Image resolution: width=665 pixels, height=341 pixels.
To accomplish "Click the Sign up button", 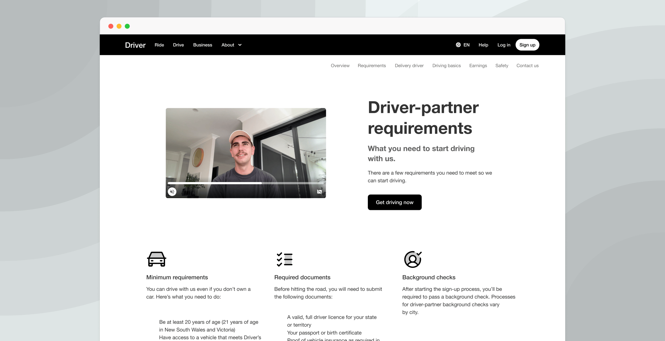I will (x=527, y=45).
